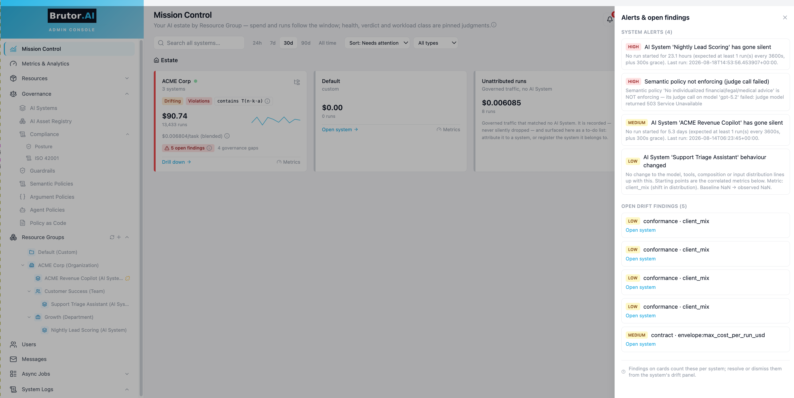Select the 24h time window

tap(257, 43)
